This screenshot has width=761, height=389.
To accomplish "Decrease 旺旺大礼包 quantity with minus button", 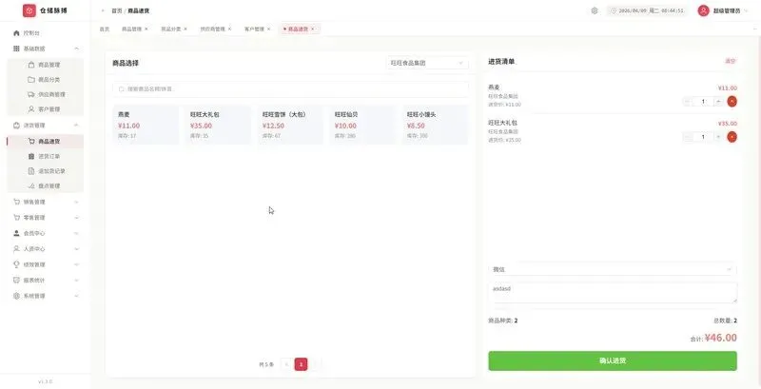I will 687,137.
